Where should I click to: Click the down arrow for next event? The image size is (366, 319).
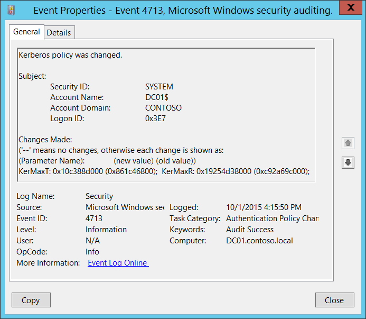point(348,162)
